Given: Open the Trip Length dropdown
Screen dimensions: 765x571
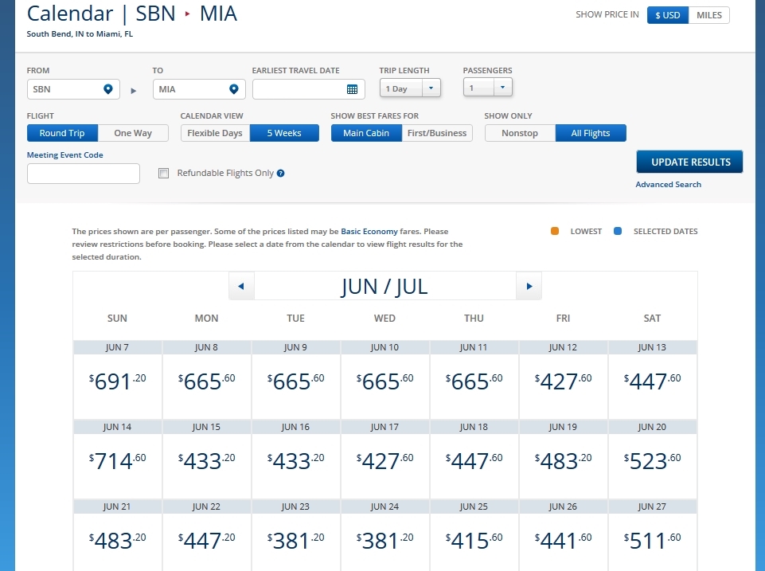Looking at the screenshot, I should coord(410,88).
